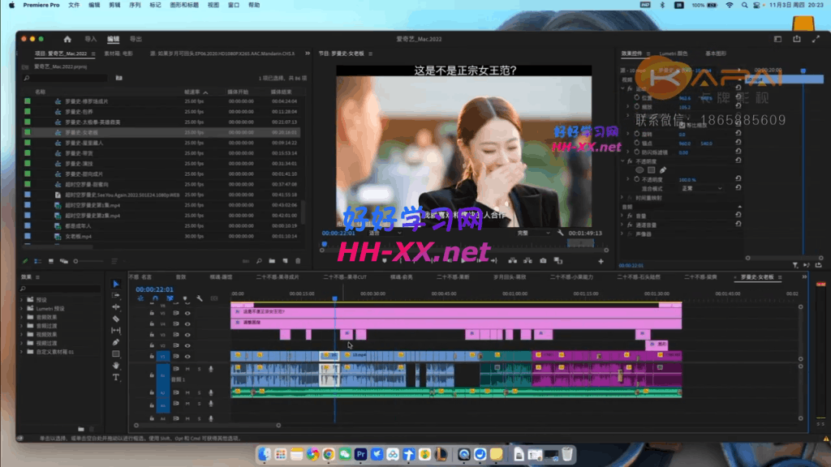831x467 pixels.
Task: Expand the 视频过渡 folder
Action: pyautogui.click(x=22, y=343)
